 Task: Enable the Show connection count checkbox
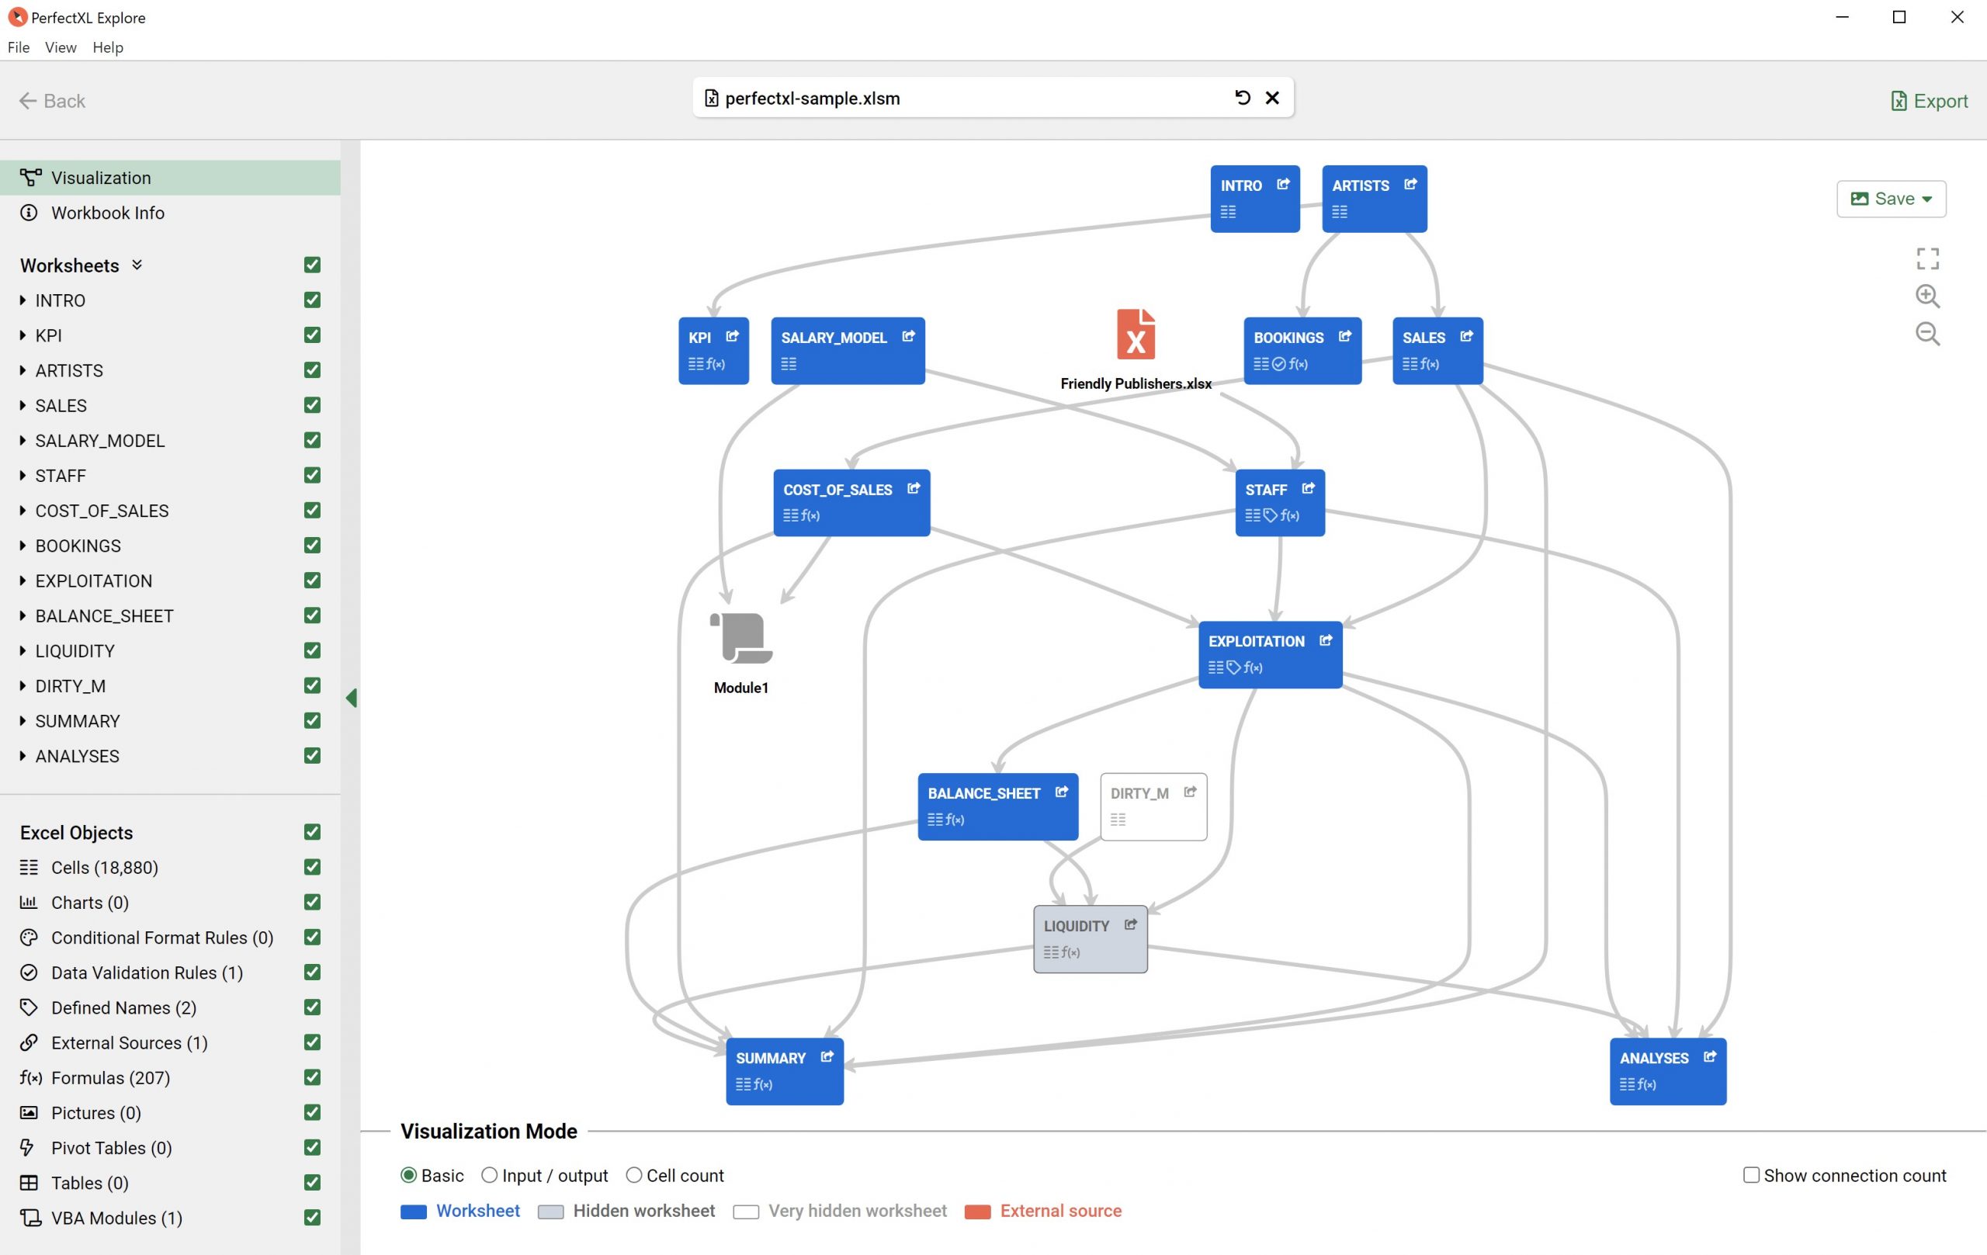point(1749,1174)
